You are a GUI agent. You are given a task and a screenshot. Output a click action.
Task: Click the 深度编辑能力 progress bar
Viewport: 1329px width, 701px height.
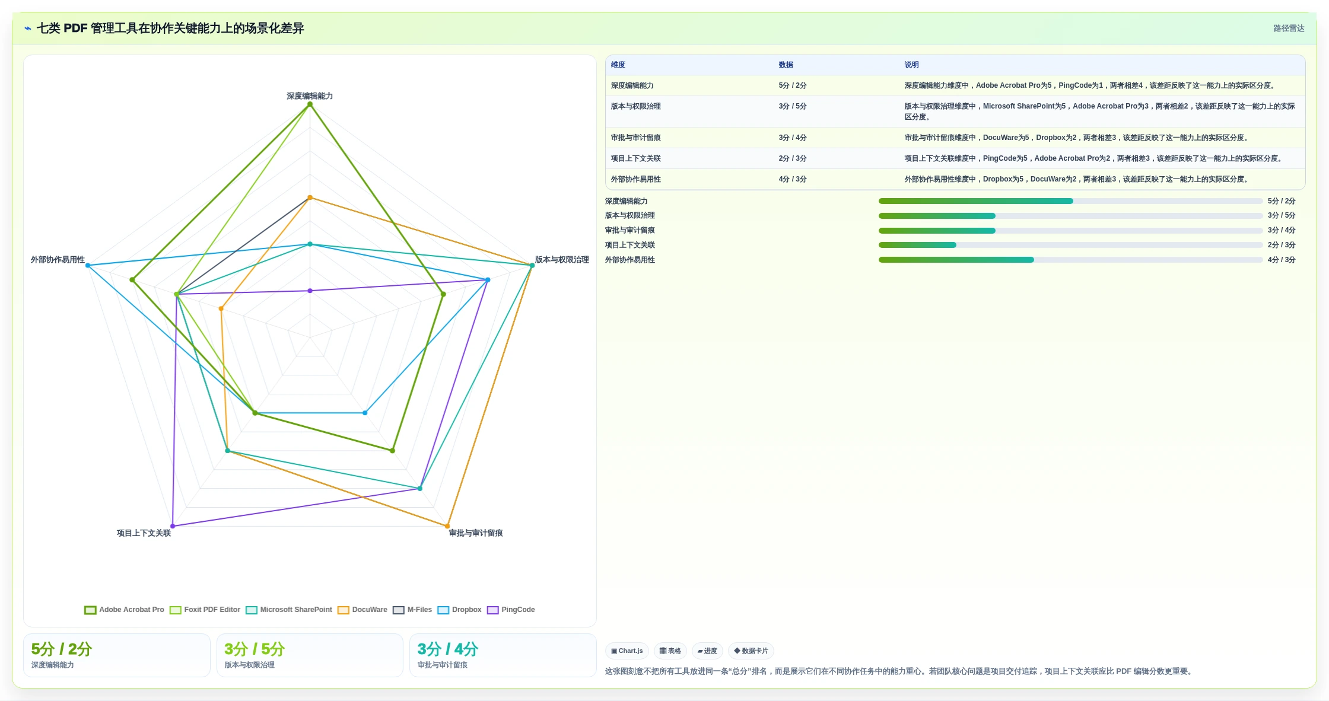[x=1070, y=201]
